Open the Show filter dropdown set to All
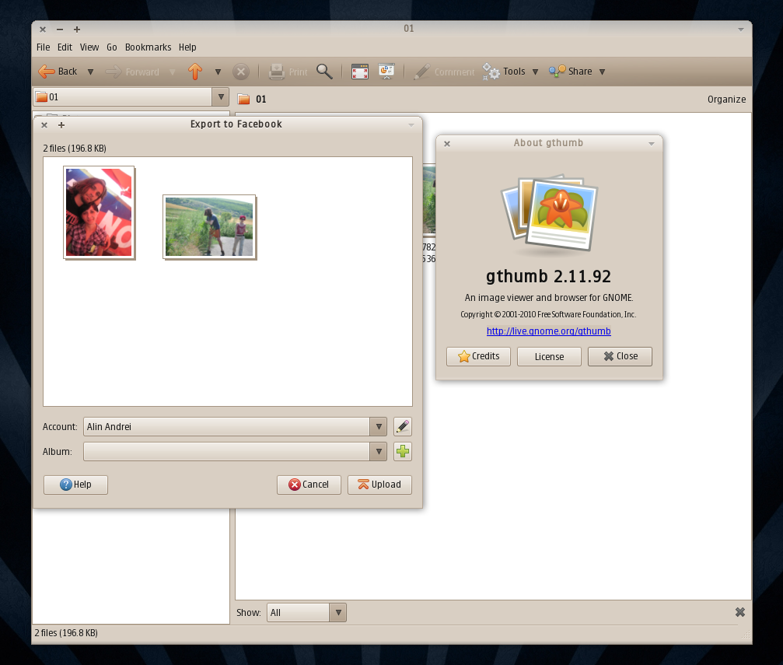Viewport: 783px width, 665px height. point(306,613)
